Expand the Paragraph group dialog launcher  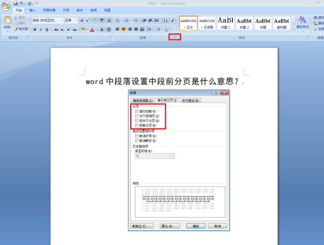pyautogui.click(x=174, y=37)
